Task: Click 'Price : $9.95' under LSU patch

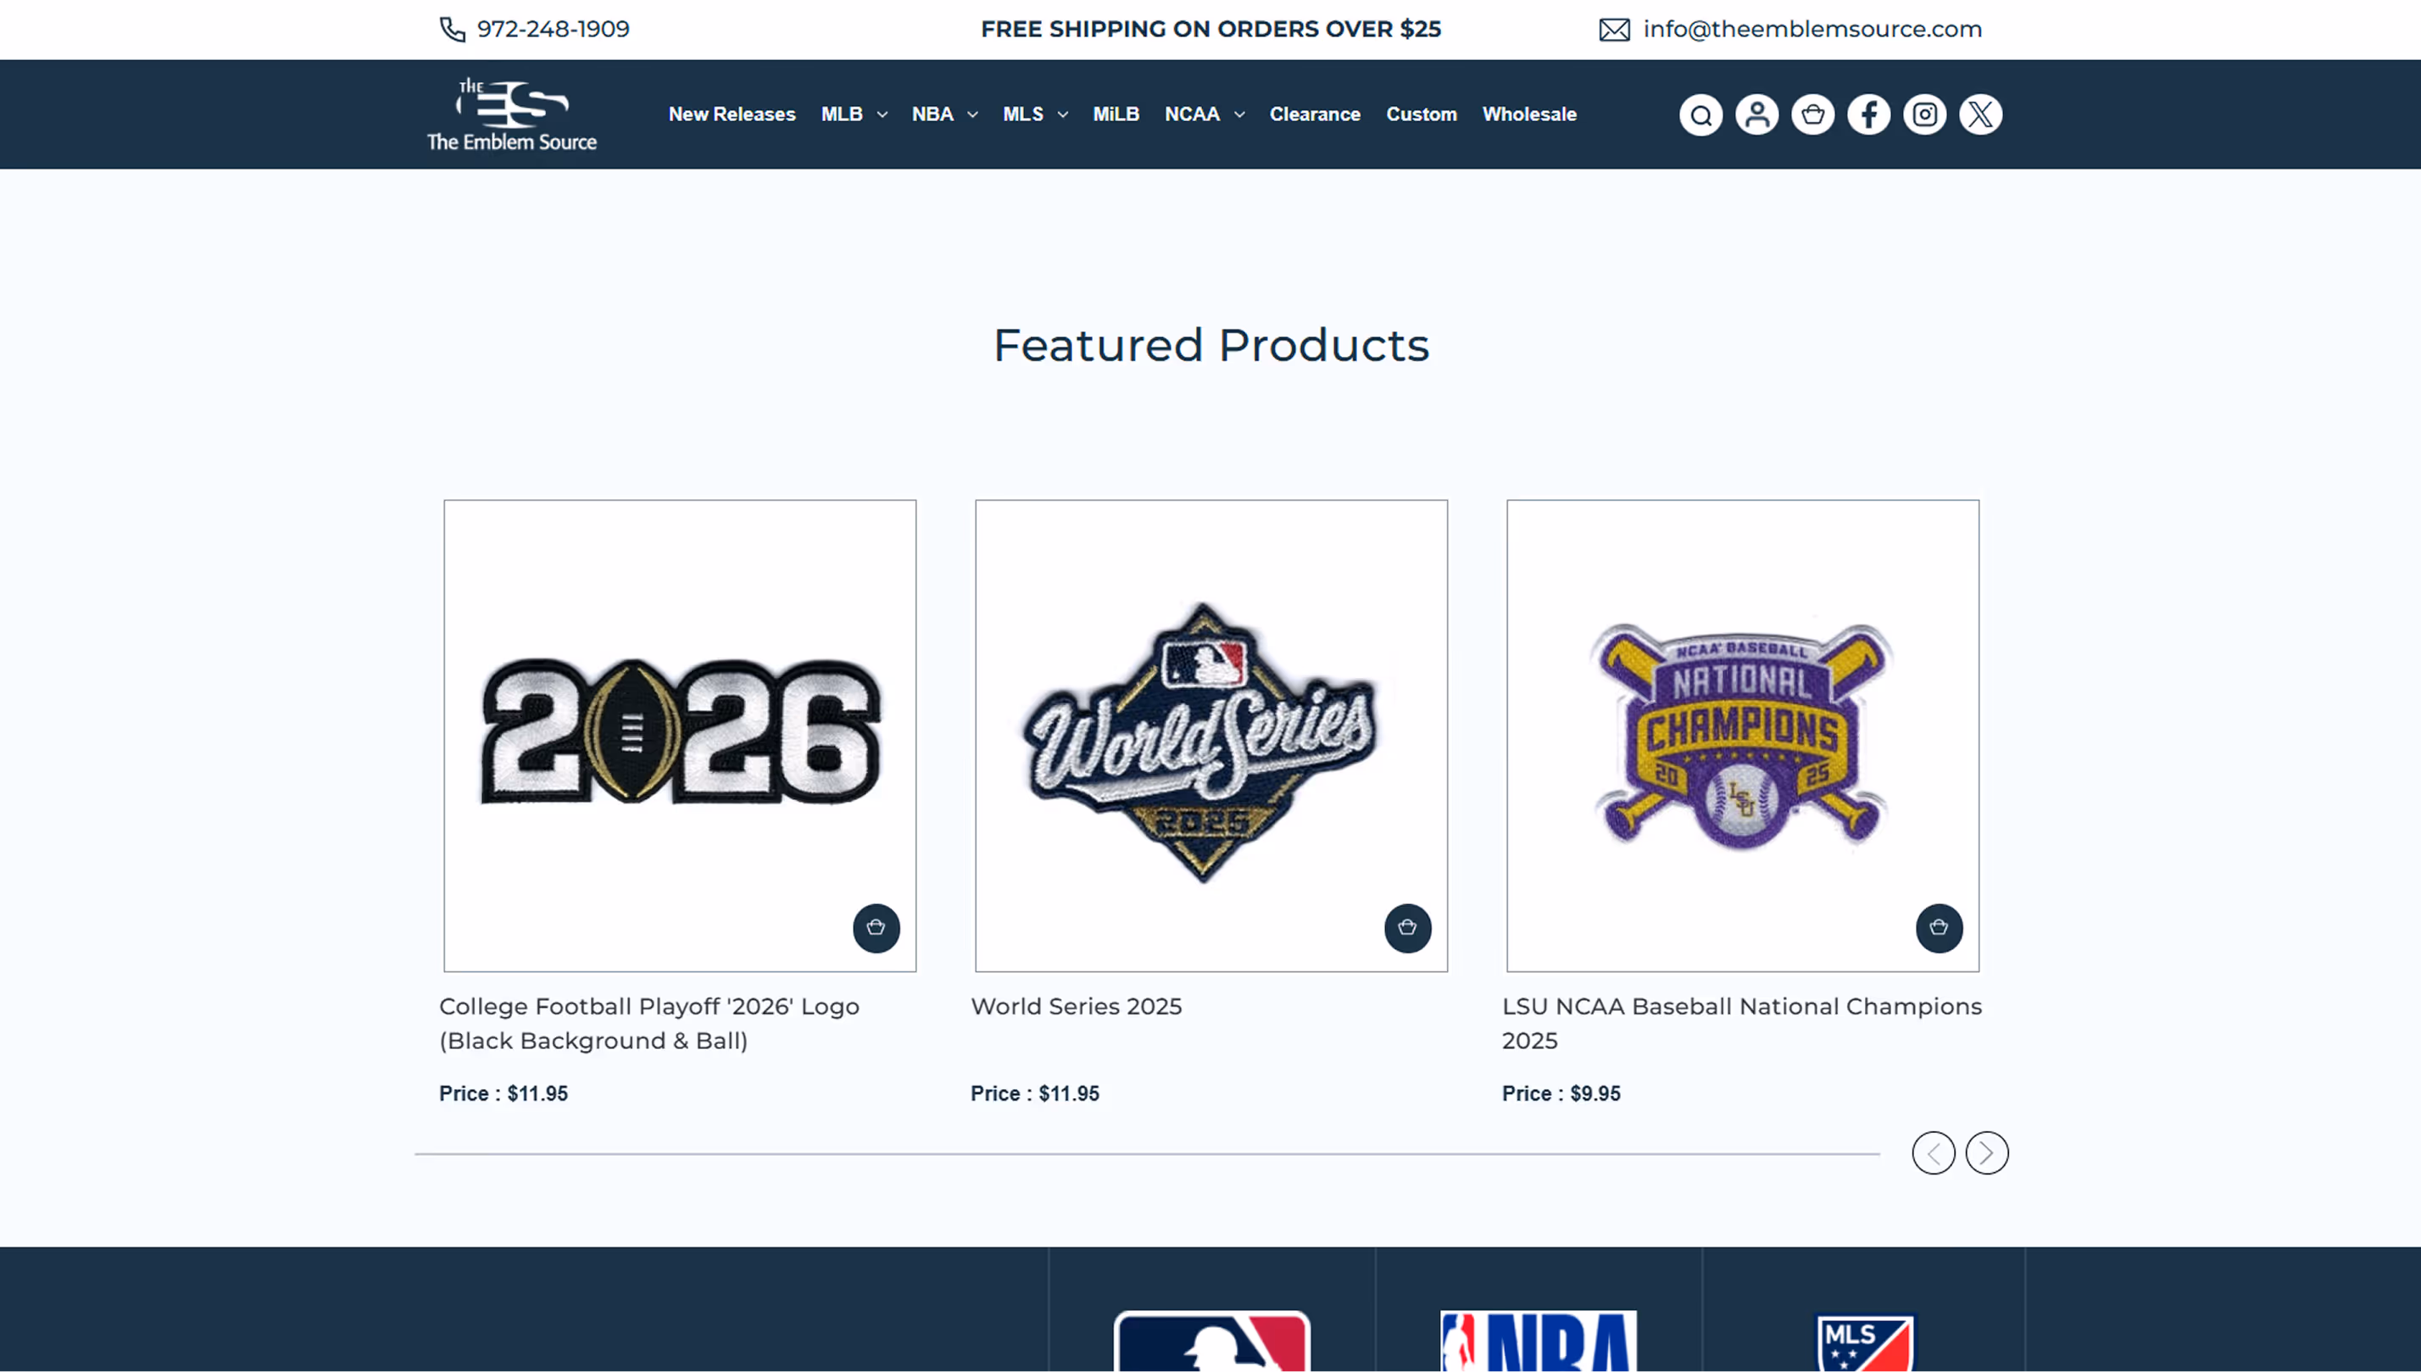Action: coord(1561,1093)
